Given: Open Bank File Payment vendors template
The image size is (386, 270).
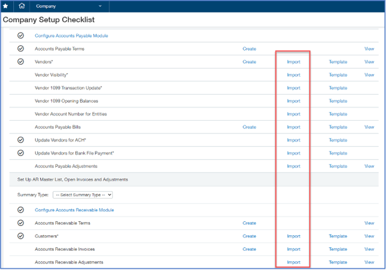Looking at the screenshot, I should point(338,153).
